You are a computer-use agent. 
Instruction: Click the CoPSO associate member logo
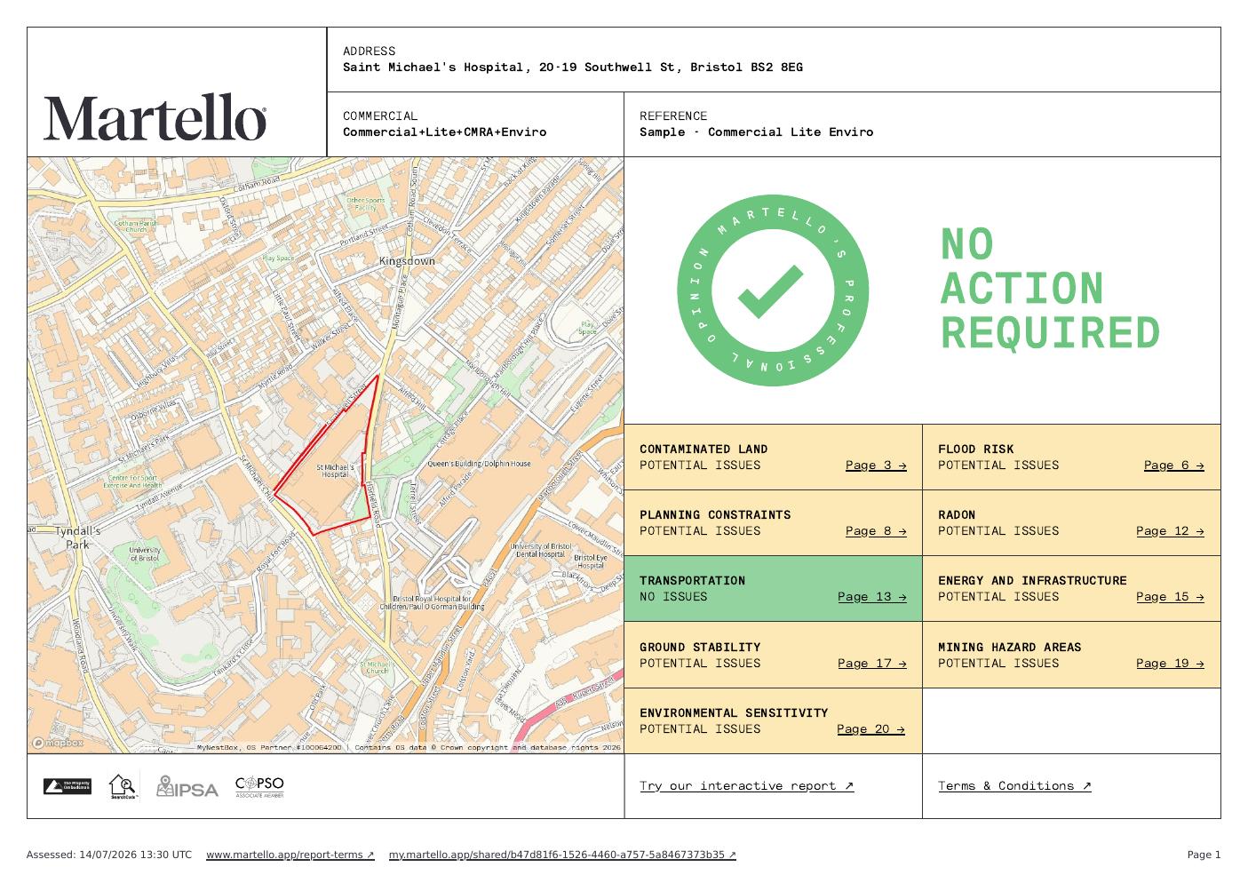click(x=259, y=786)
